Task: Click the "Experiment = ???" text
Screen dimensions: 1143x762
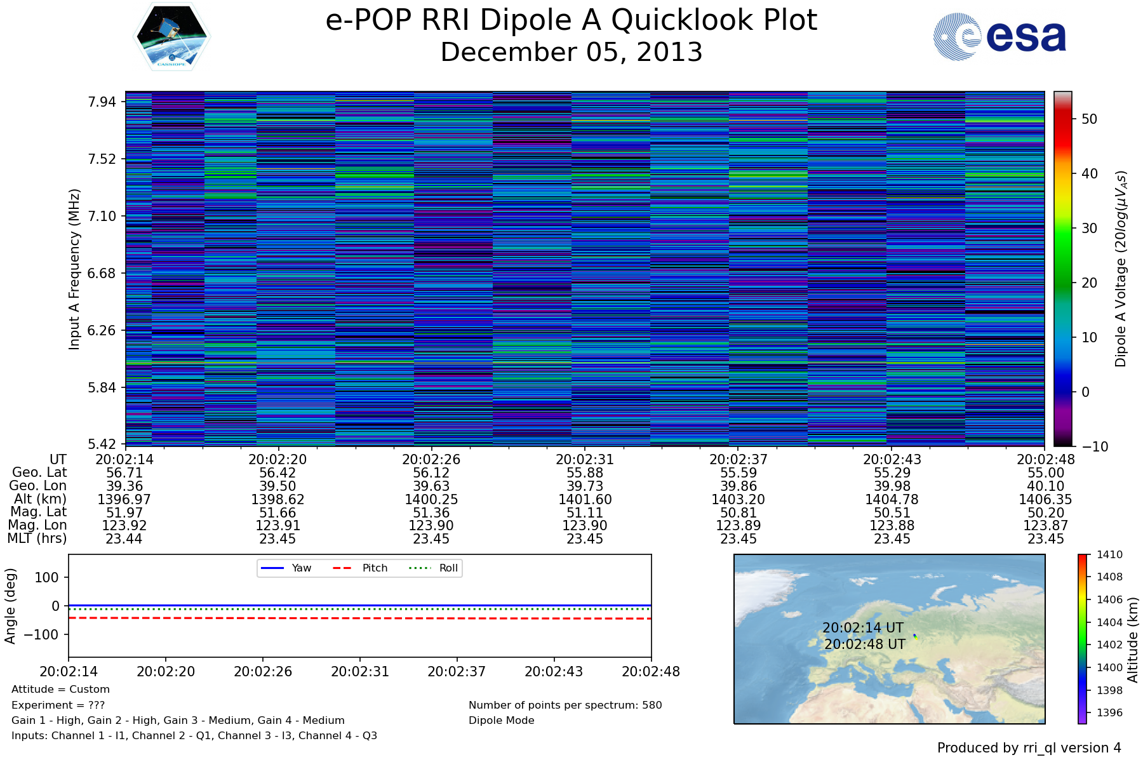Action: [x=58, y=705]
